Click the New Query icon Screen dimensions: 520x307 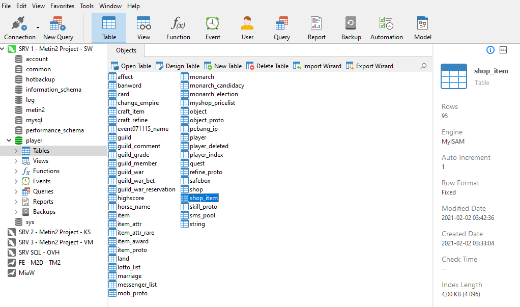(x=57, y=24)
